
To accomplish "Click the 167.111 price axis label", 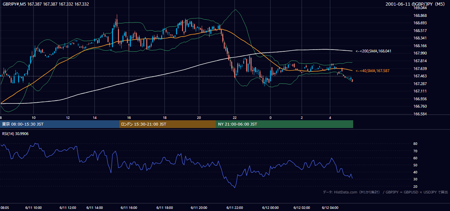I will pyautogui.click(x=420, y=91).
